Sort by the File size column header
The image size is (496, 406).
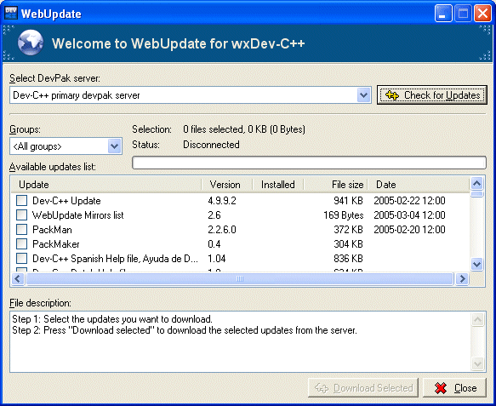tap(335, 185)
